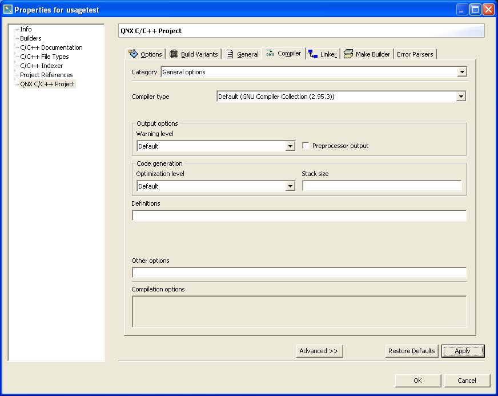Open the Category dropdown
Screen dimensions: 498x396
(461, 72)
